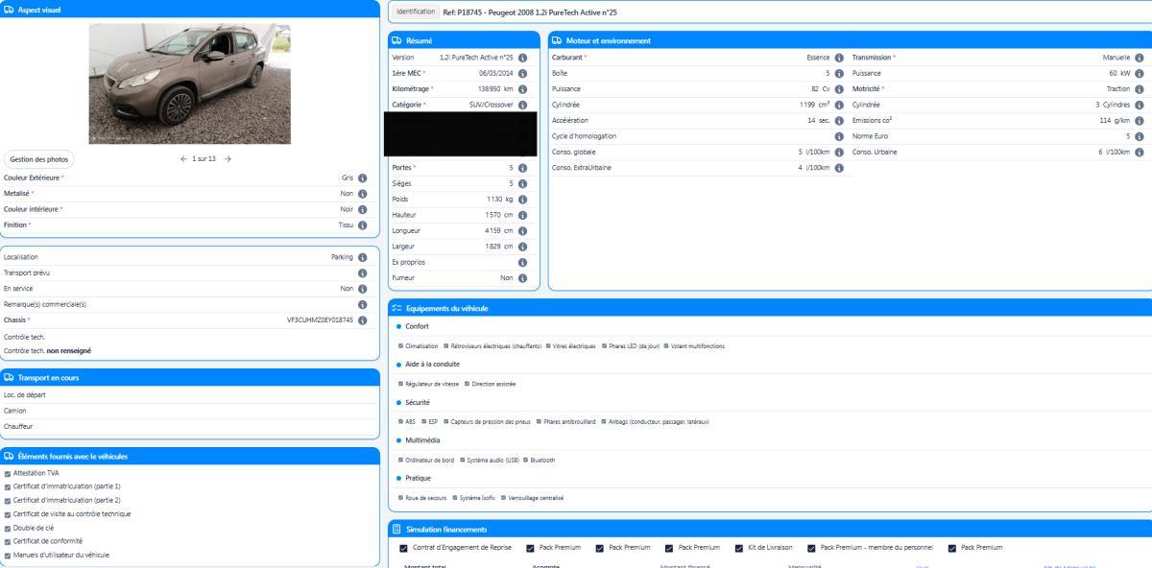Open info icon for Chassis number
The image size is (1152, 568).
[363, 320]
